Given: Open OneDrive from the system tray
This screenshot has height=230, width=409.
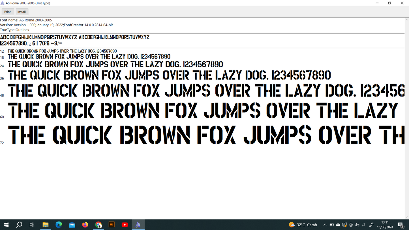Looking at the screenshot, I should [x=338, y=225].
